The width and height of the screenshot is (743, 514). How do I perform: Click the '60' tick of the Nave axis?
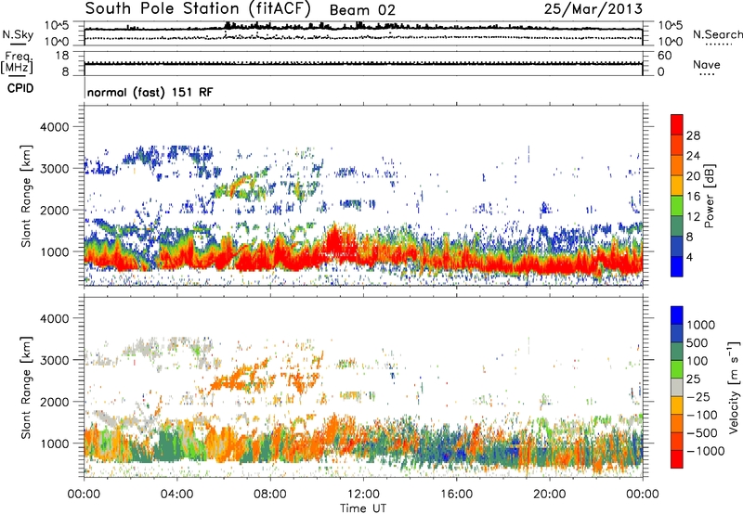coord(664,56)
